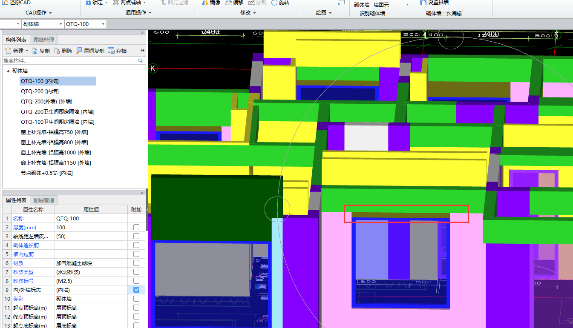
Task: Click the 设置拱墙 set arch wall tool
Action: 434,3
